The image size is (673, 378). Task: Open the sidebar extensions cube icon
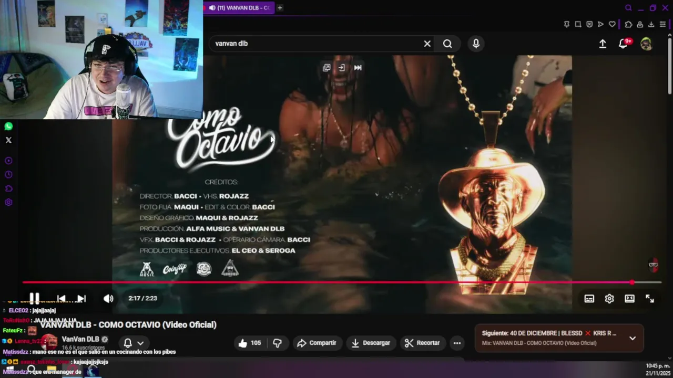[8, 188]
